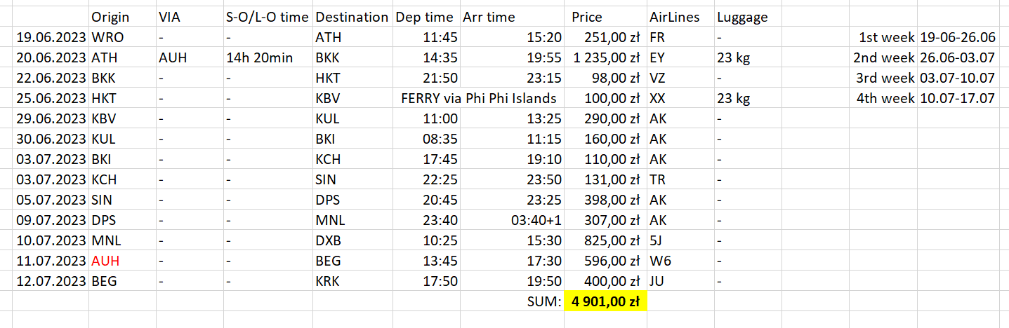Select the 1 235,00 zł price cell
Screen dimensions: 1009x328
tap(605, 57)
